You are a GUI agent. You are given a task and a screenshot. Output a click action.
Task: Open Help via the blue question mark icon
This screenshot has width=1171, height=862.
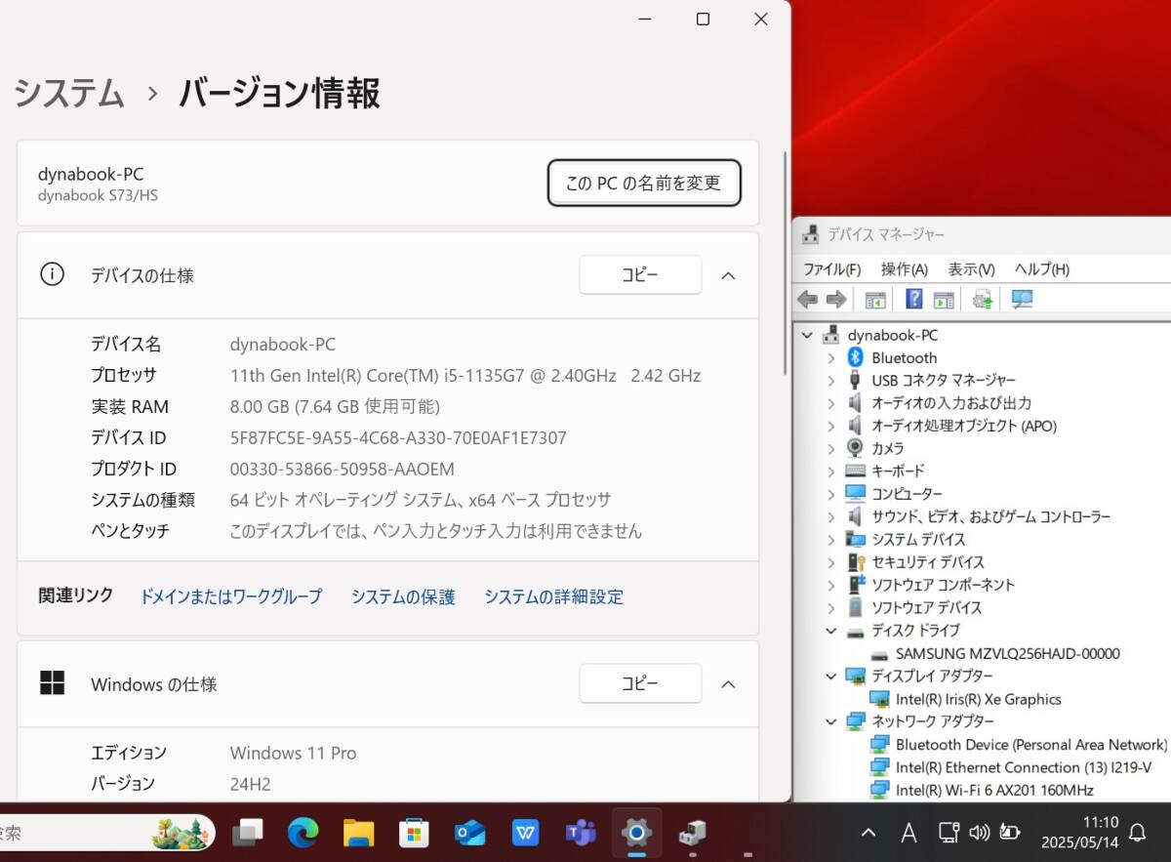914,300
